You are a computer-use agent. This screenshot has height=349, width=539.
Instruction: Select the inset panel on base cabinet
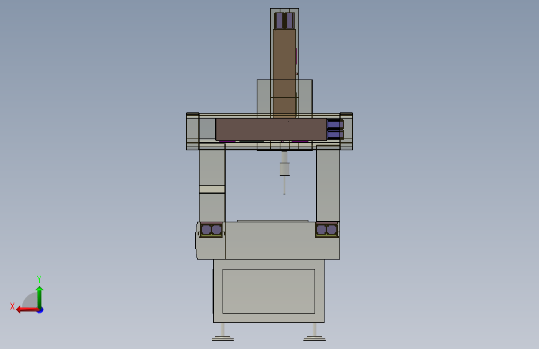[x=269, y=291]
